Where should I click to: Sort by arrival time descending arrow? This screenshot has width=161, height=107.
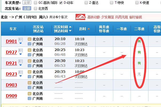[x=70, y=31]
